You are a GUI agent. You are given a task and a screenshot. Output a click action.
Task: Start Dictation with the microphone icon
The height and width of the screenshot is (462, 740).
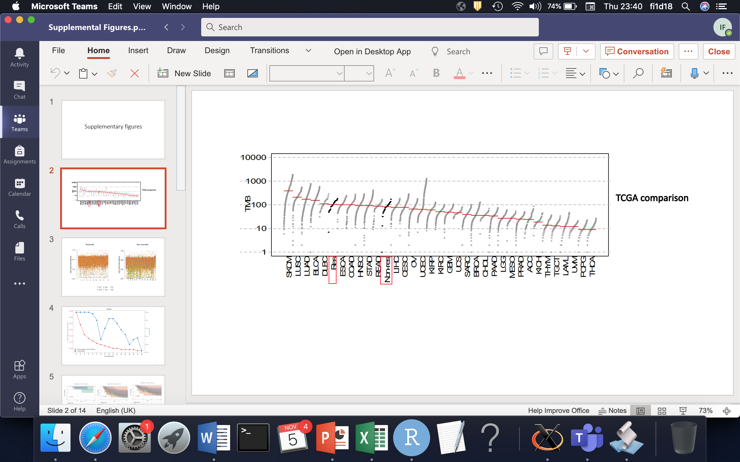point(694,73)
